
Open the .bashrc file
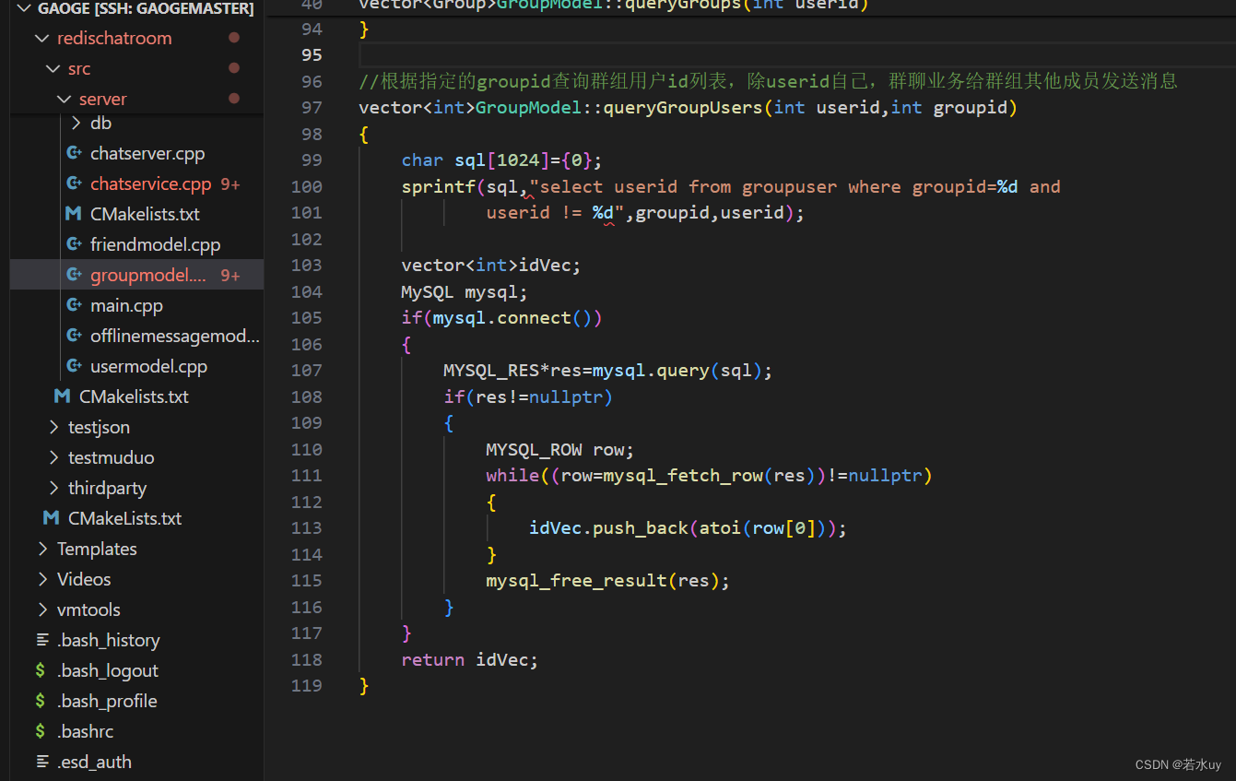(x=86, y=732)
